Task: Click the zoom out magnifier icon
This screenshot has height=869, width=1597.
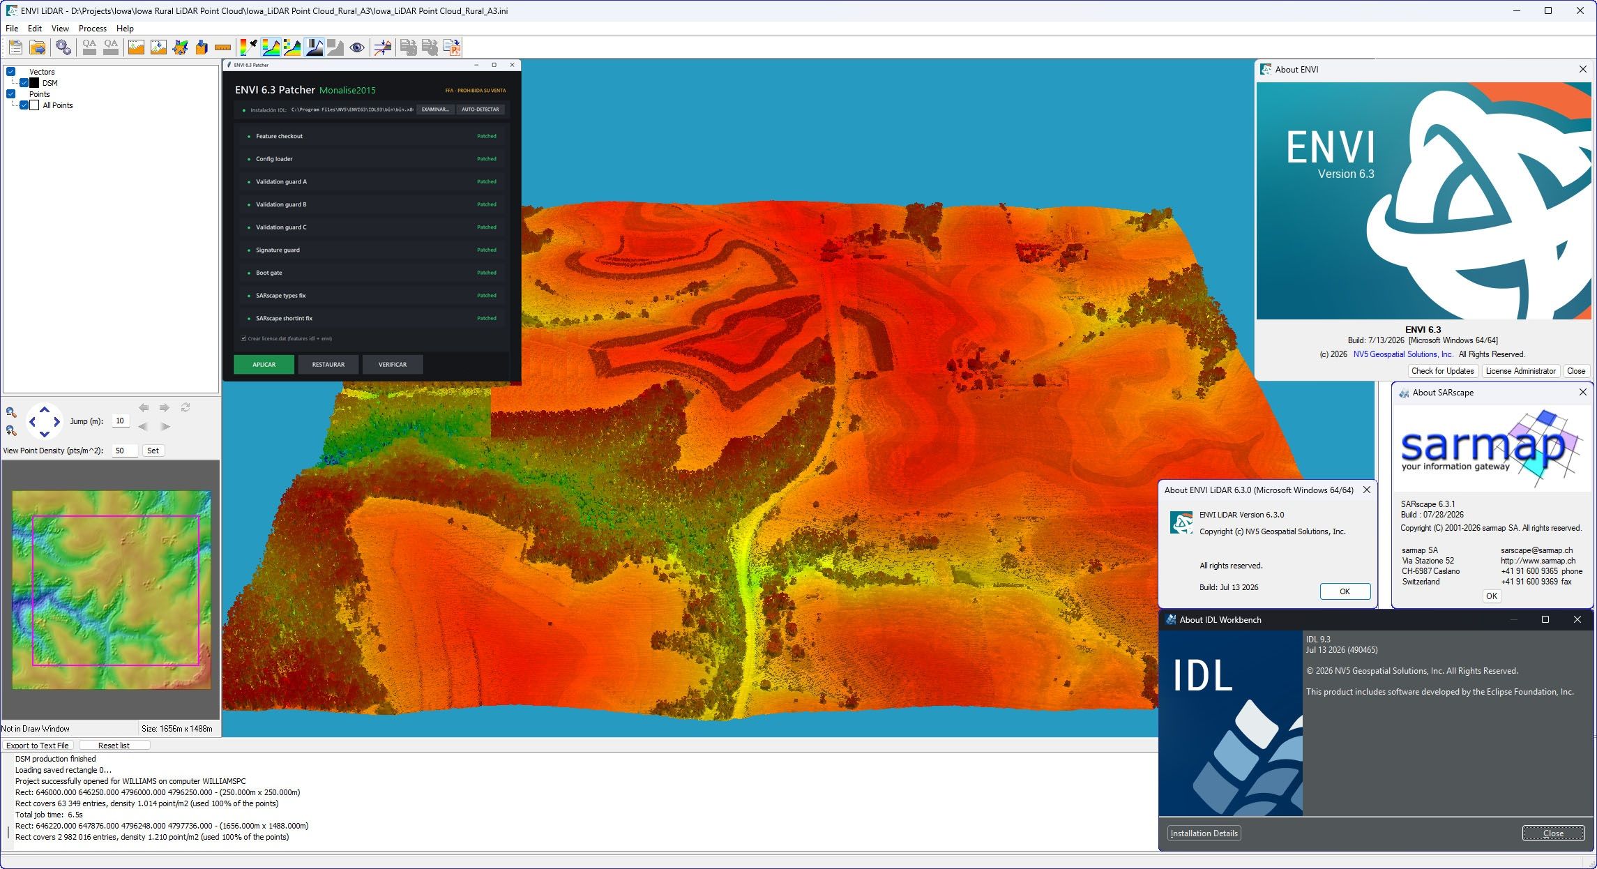Action: tap(11, 412)
